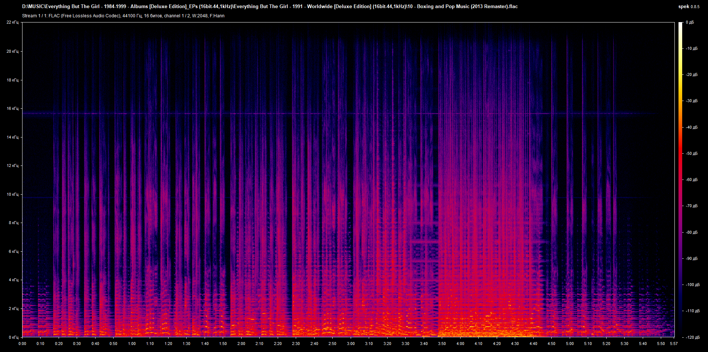Click the '0:00' time axis label
The image size is (708, 352).
pos(22,344)
